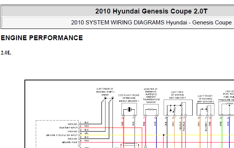This screenshot has height=148, width=234.
Task: Click the '(CENTER OF RADIATOR SUPPORT)' location label
Action: pos(151,92)
